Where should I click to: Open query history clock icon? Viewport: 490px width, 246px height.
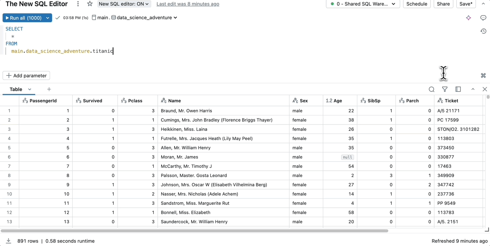point(483,31)
